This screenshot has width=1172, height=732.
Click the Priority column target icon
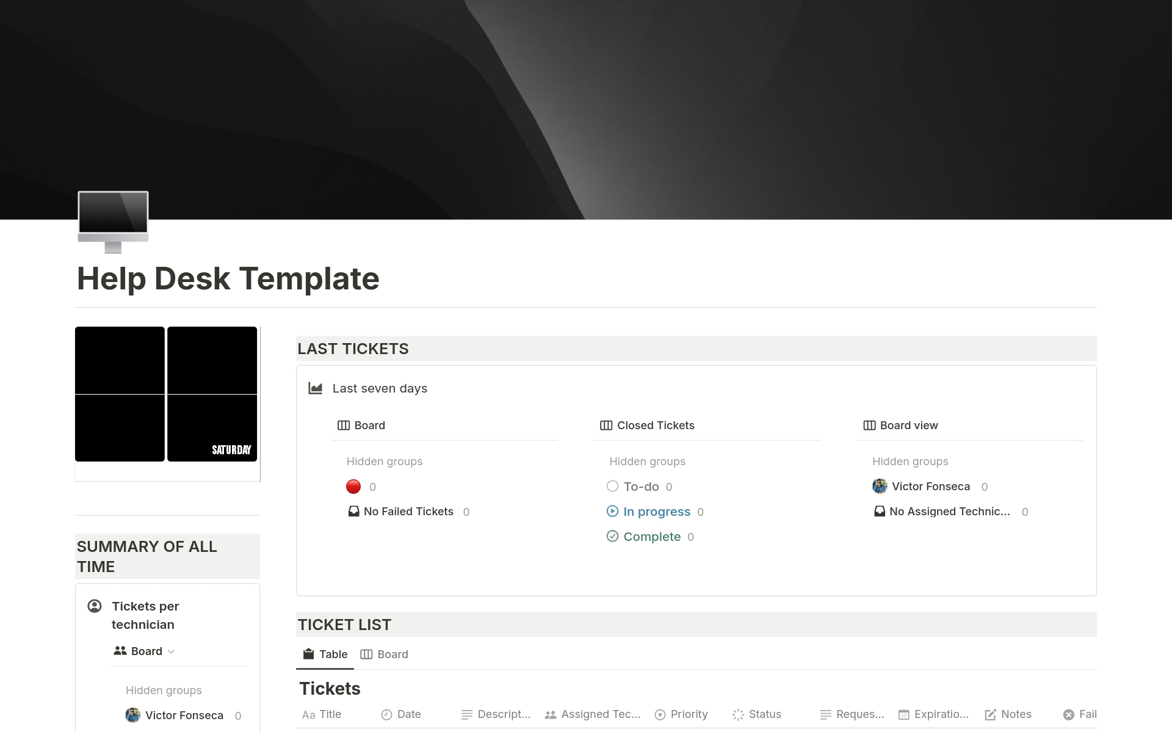coord(661,714)
